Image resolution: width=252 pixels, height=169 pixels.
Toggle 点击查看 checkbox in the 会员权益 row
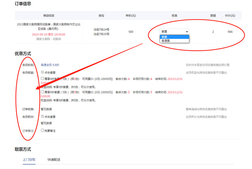pos(43,72)
